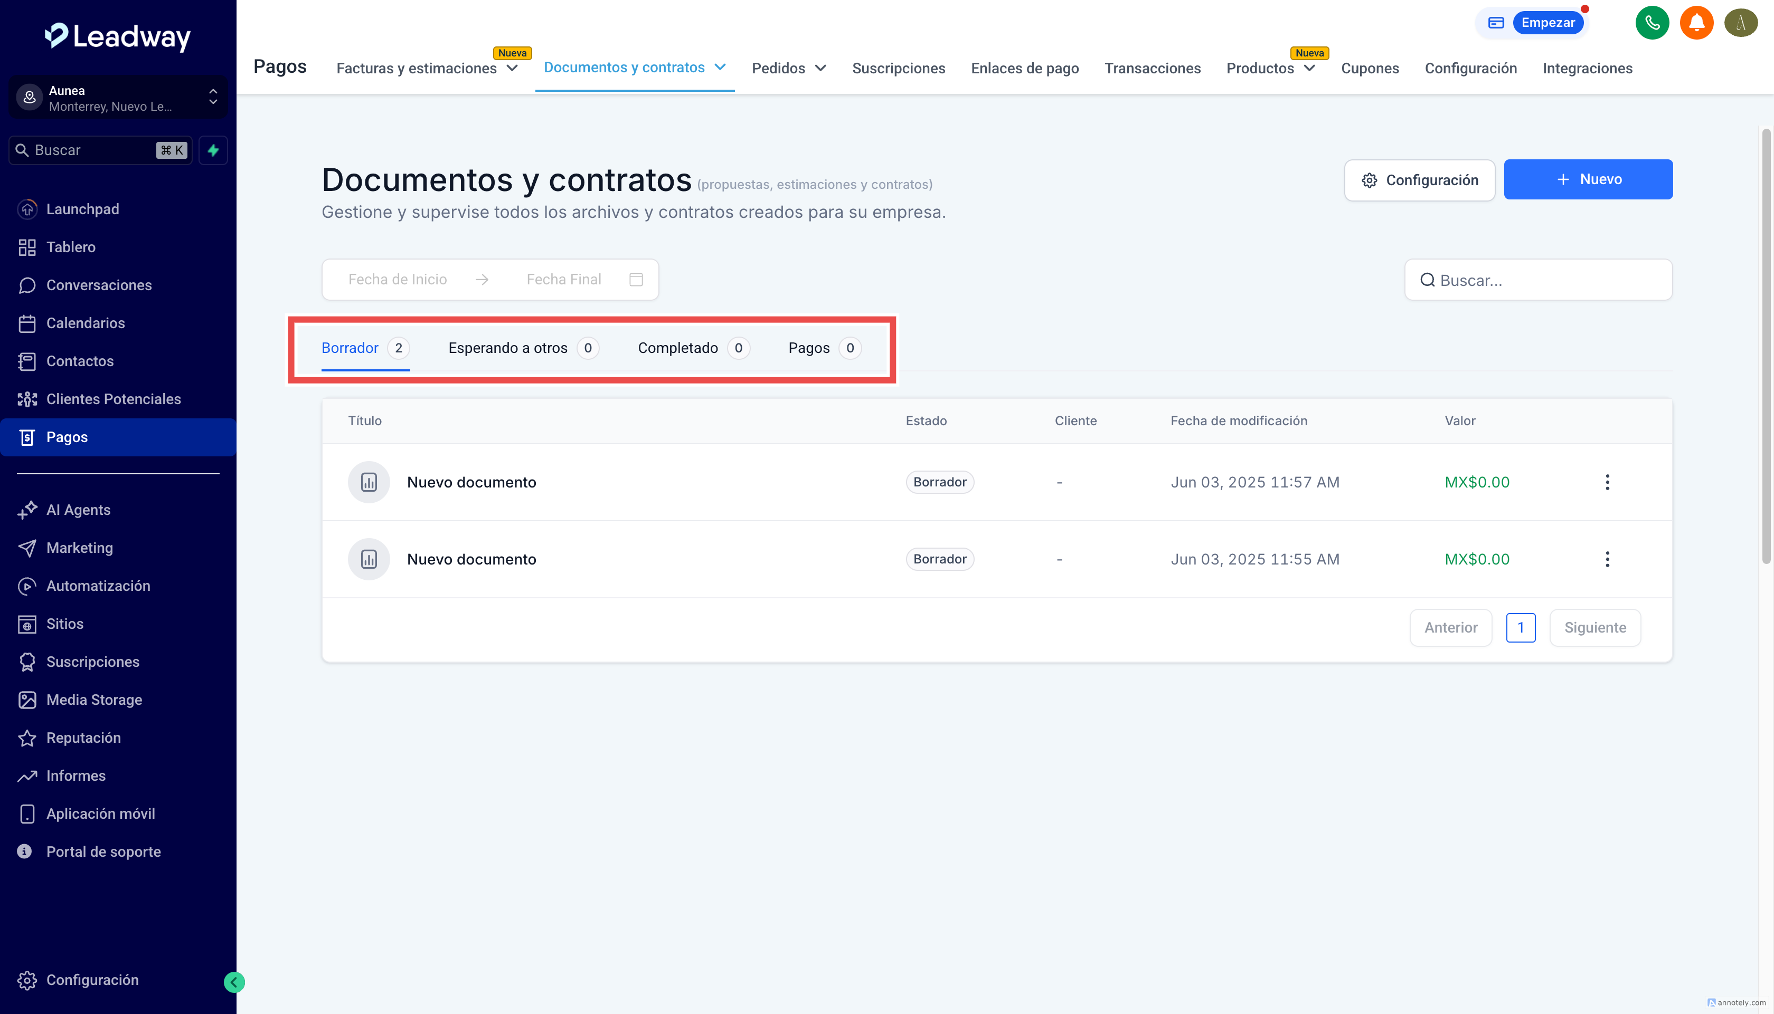Click the green phone call icon
The width and height of the screenshot is (1774, 1014).
coord(1652,23)
